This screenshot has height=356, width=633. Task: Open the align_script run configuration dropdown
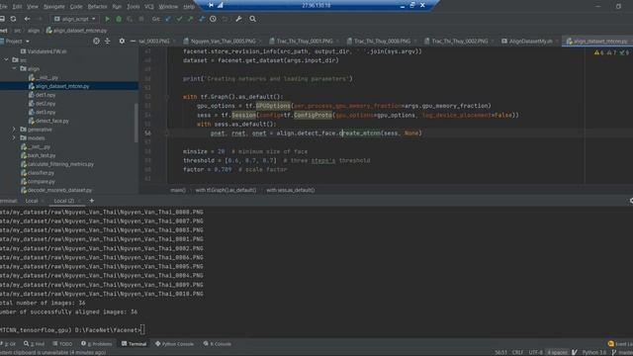click(x=75, y=19)
